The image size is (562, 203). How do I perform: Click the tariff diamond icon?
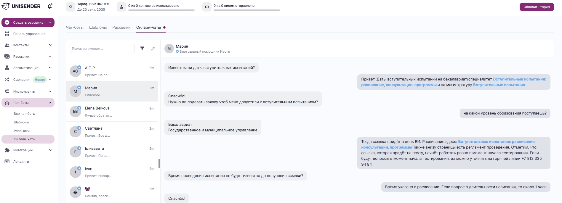[71, 7]
